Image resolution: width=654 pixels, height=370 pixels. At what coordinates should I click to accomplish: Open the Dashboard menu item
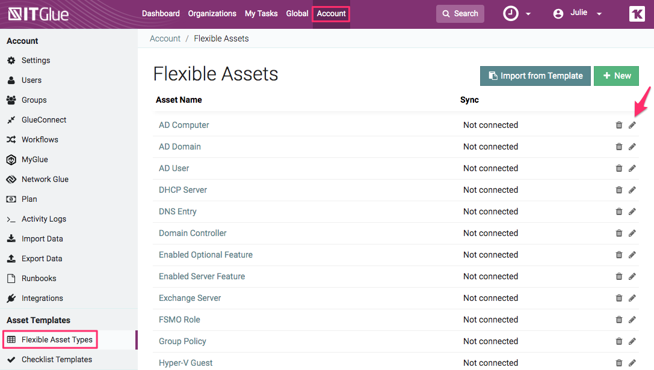pos(161,13)
